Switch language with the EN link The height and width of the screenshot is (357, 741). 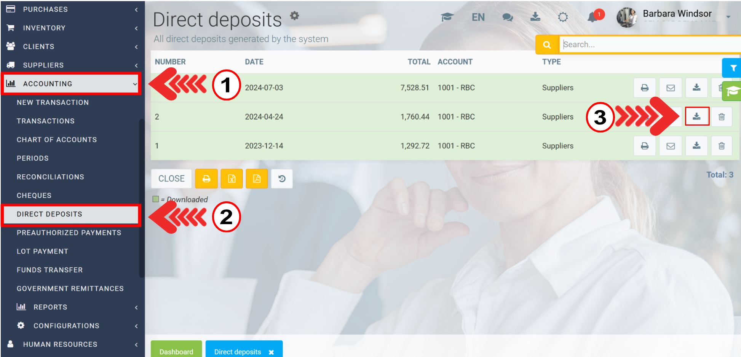(x=478, y=18)
